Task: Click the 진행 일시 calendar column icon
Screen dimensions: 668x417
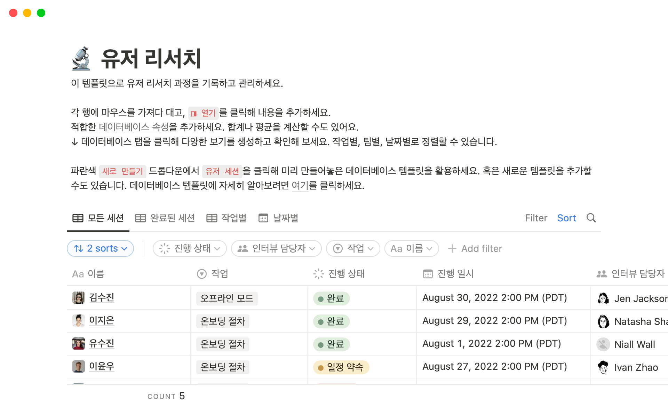Action: coord(428,274)
